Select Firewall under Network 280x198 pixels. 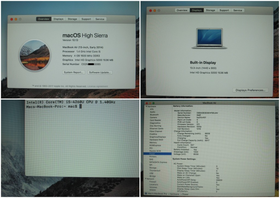[x=153, y=182]
